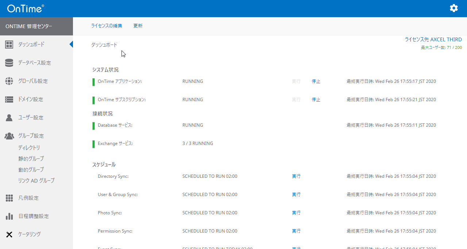The width and height of the screenshot is (467, 249).
Task: Click the group settings people icon
Action: coord(9,136)
